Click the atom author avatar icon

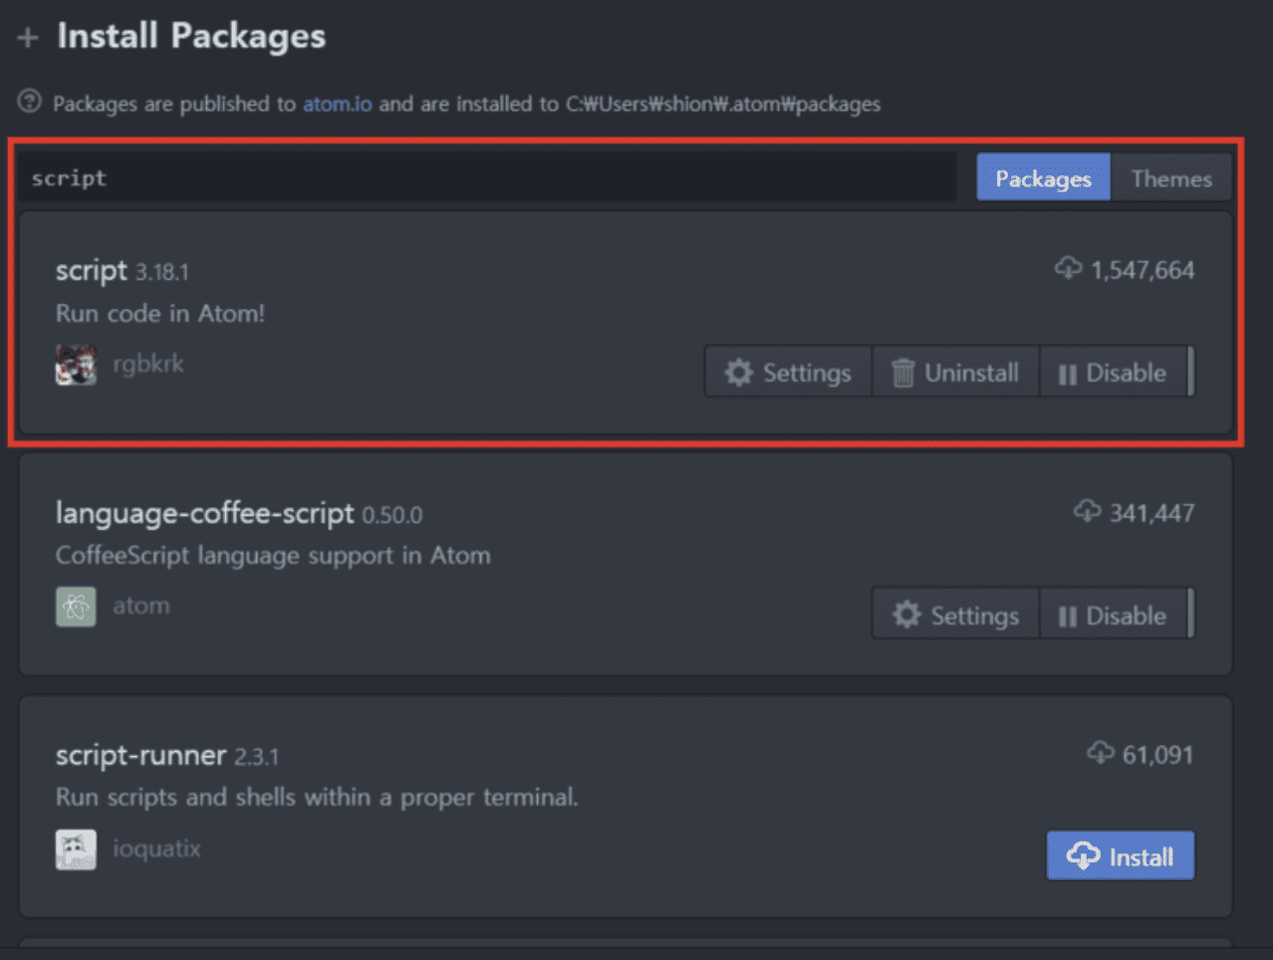76,606
